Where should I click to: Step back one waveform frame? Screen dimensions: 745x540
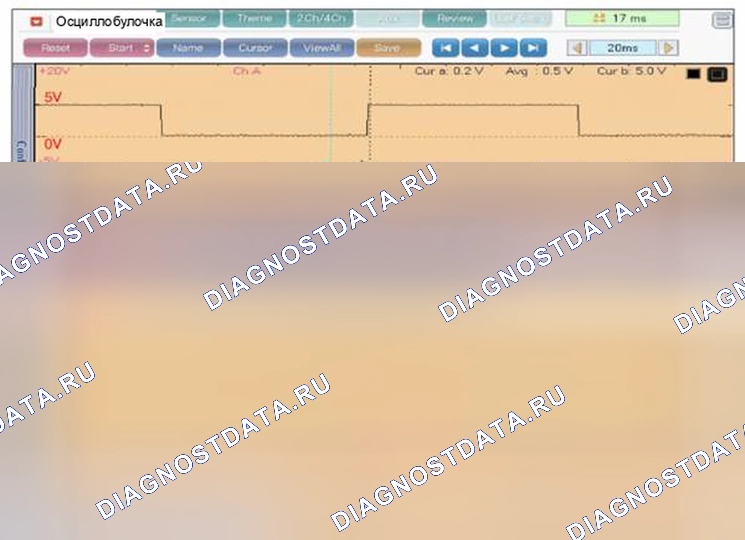coord(475,48)
